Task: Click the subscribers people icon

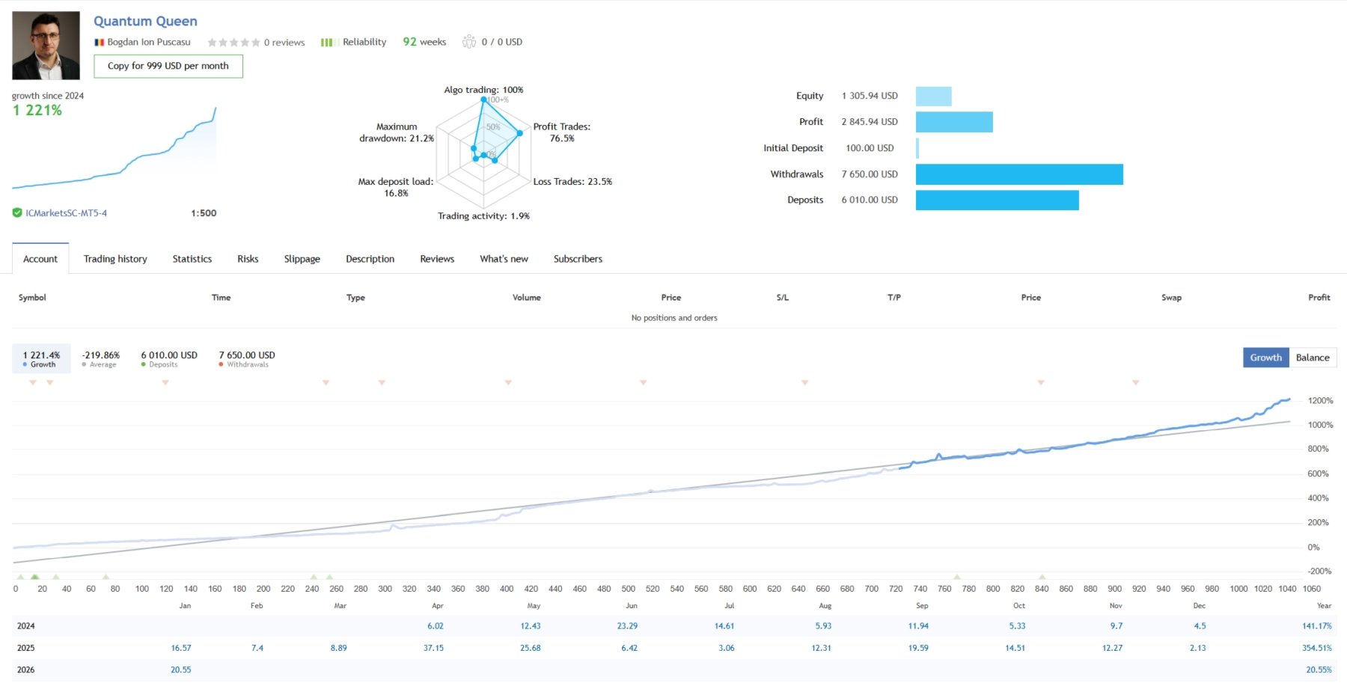Action: pyautogui.click(x=469, y=42)
